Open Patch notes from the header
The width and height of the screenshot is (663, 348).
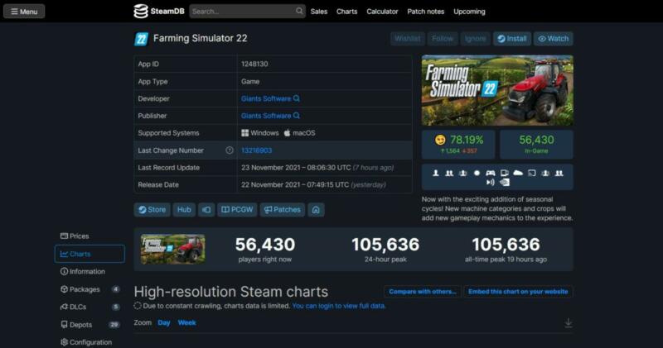tap(426, 12)
